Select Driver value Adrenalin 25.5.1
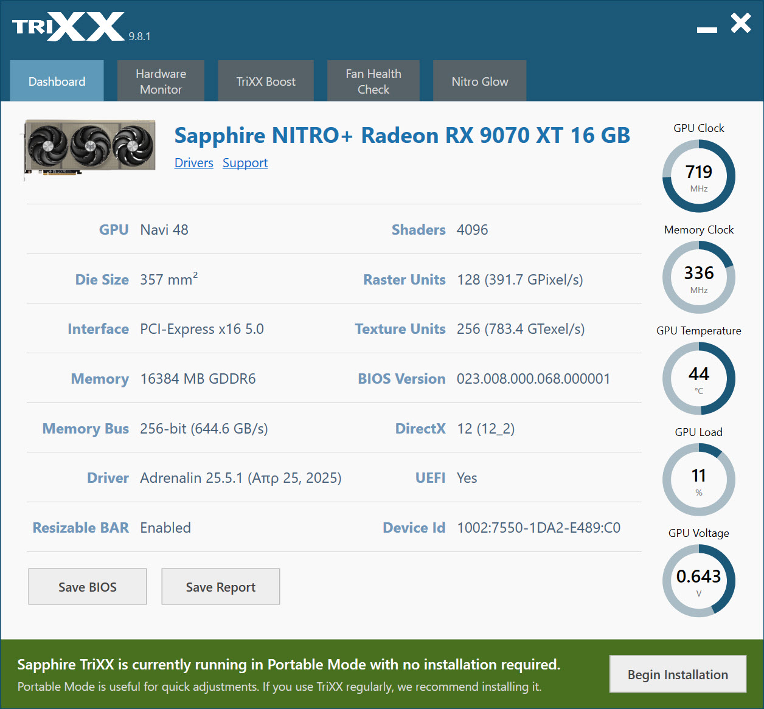Image resolution: width=764 pixels, height=709 pixels. [x=241, y=478]
